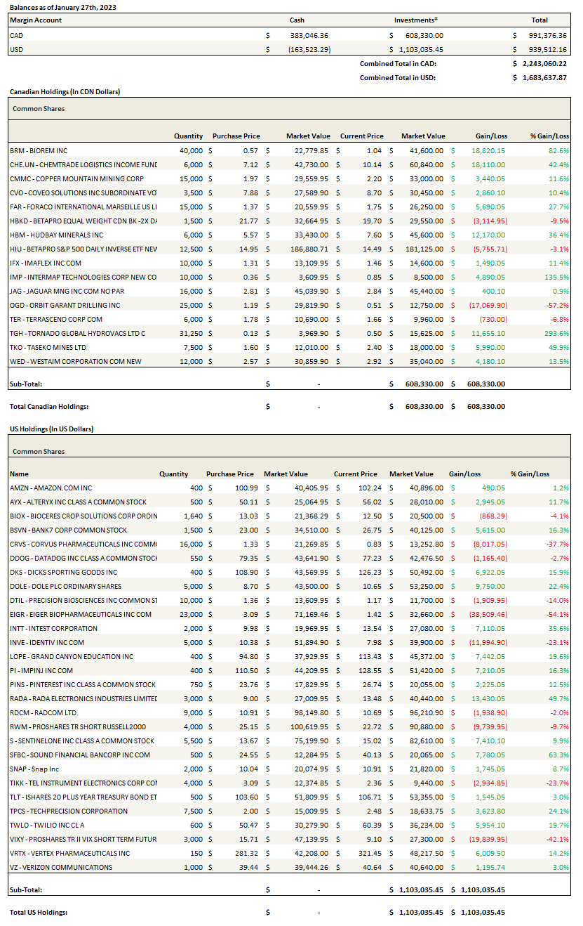
Task: Click the "Total US Holdings:" label
Action: tap(39, 912)
